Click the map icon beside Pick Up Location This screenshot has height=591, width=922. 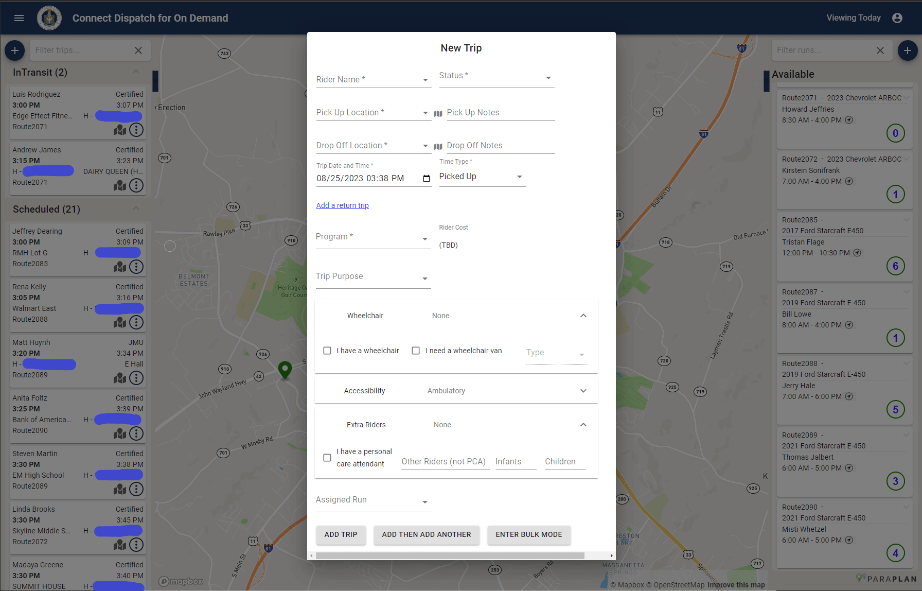pyautogui.click(x=438, y=114)
